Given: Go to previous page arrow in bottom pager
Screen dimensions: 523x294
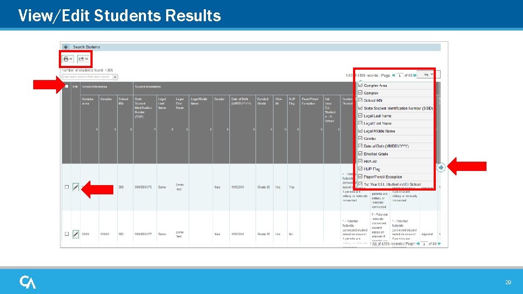Looking at the screenshot, I should (418, 244).
